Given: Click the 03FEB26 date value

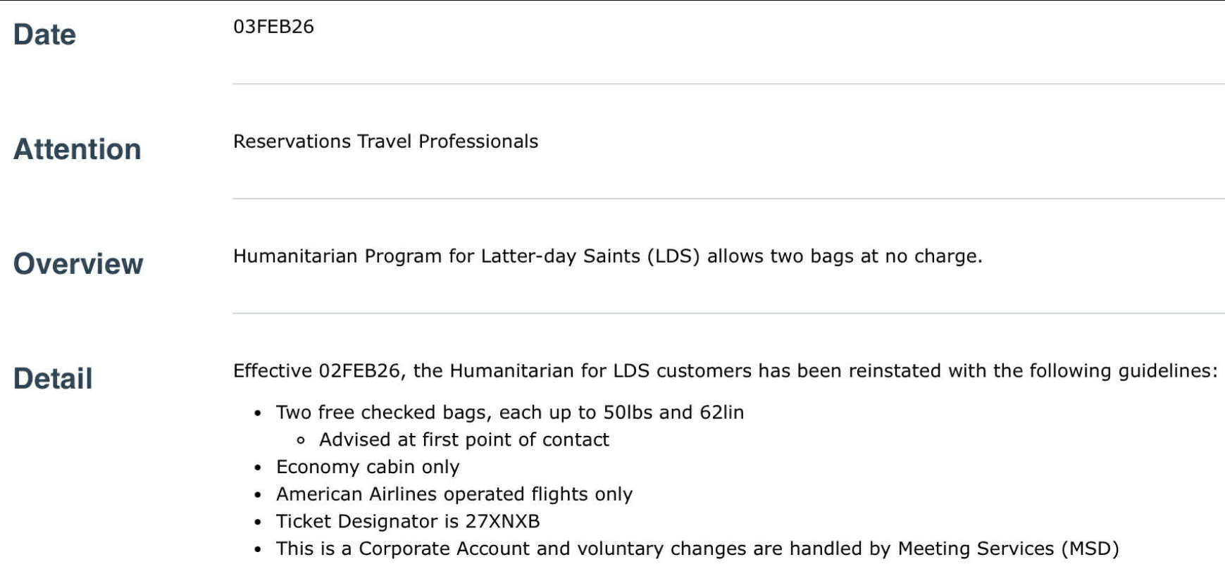Looking at the screenshot, I should (273, 27).
